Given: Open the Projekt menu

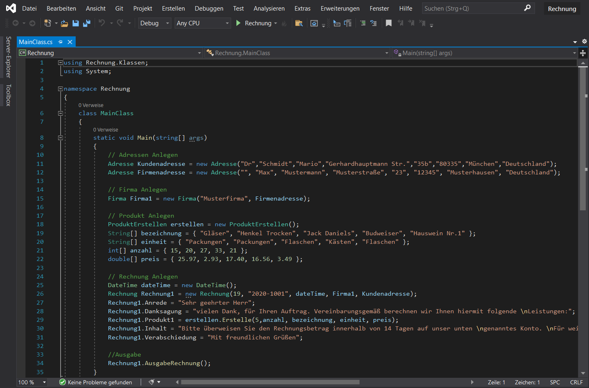Looking at the screenshot, I should point(143,8).
